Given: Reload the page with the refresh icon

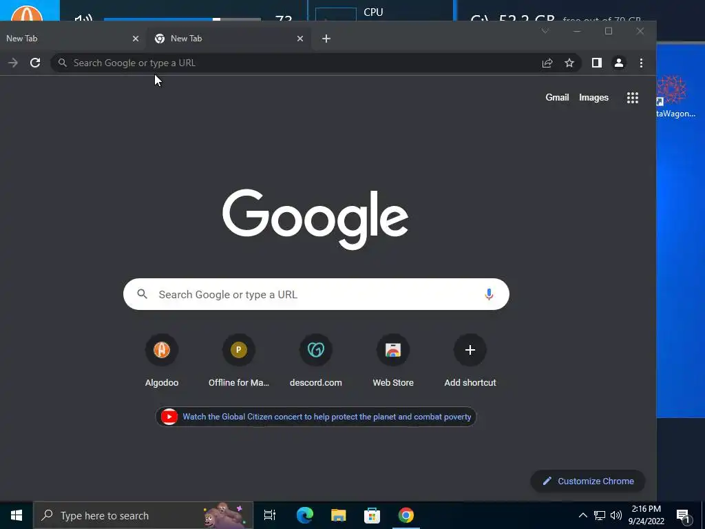Looking at the screenshot, I should click(x=35, y=63).
